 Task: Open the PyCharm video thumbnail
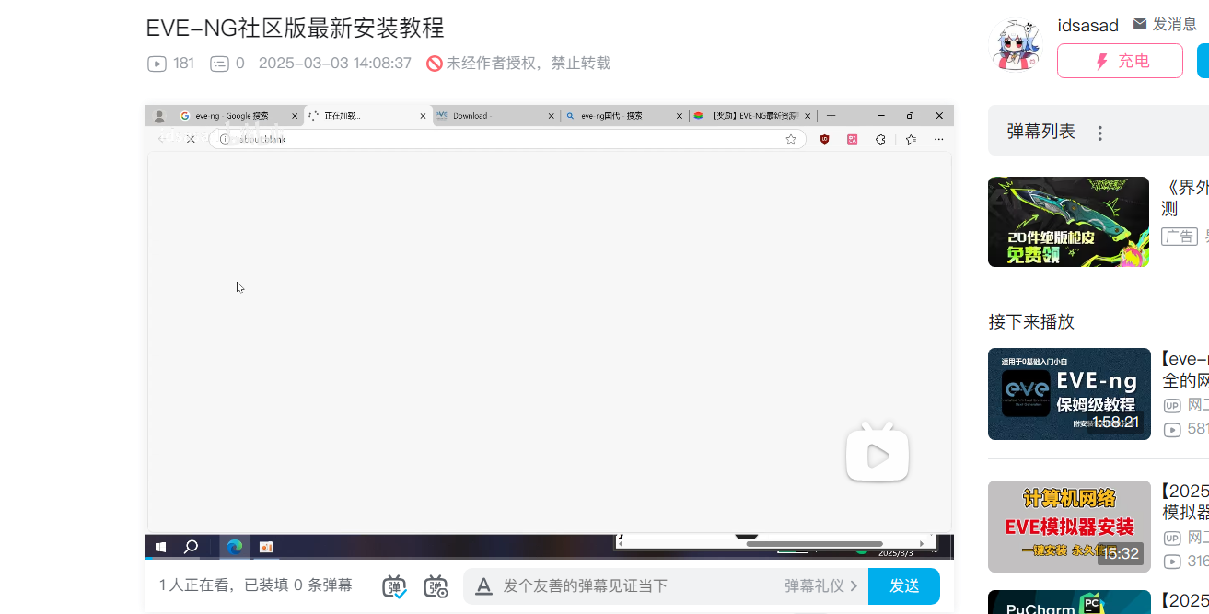1069,602
